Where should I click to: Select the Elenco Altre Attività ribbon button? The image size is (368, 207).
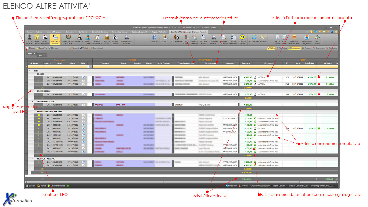tap(55, 39)
